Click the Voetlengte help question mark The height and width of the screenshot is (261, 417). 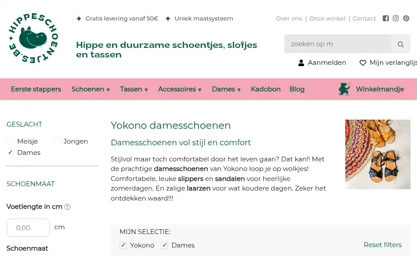click(x=68, y=207)
